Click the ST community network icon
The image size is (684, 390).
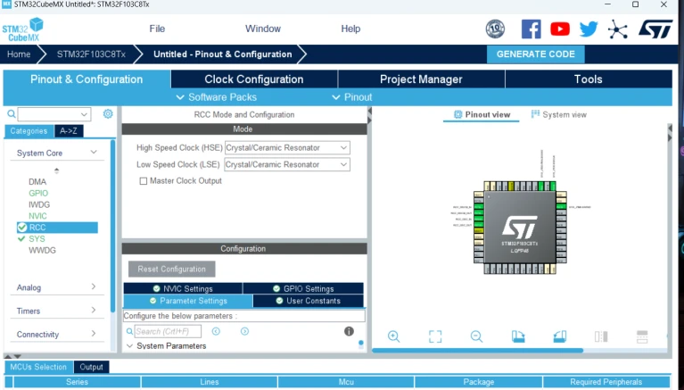[x=618, y=29]
